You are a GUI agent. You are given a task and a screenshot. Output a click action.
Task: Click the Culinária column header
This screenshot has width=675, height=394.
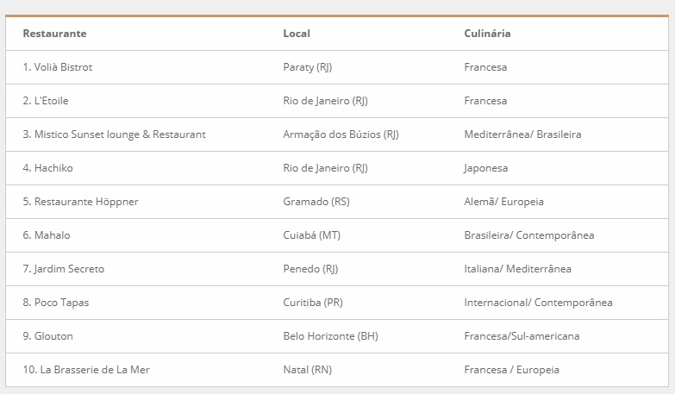click(x=487, y=34)
